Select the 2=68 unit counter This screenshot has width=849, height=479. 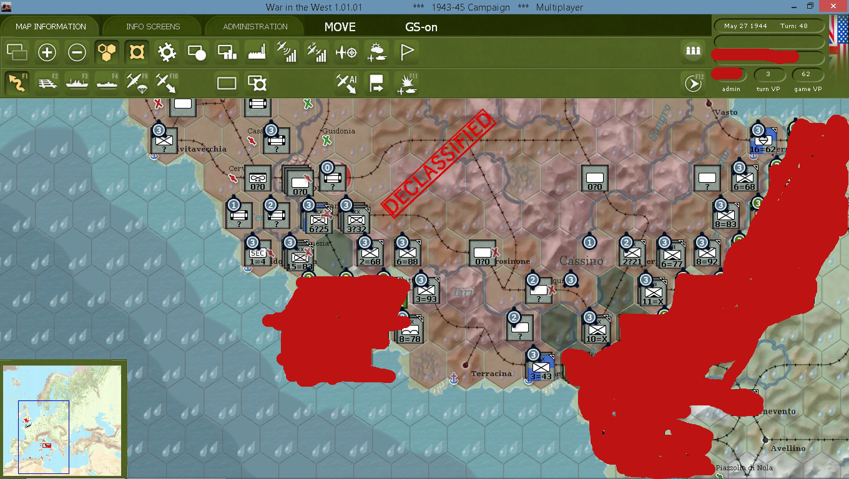point(370,253)
